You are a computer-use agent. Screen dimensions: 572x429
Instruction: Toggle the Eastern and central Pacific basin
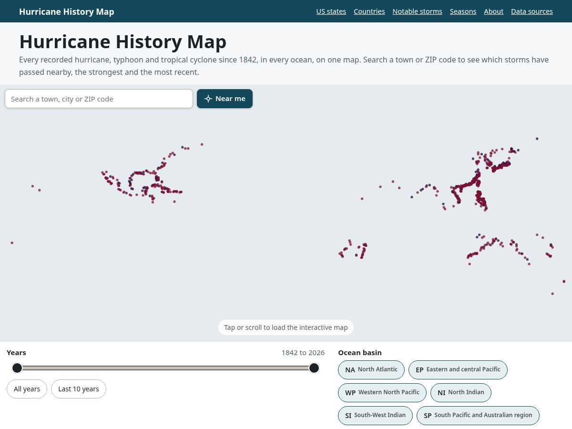coord(458,370)
